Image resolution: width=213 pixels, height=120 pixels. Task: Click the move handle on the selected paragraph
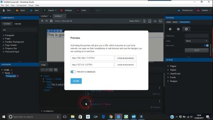tap(48, 31)
